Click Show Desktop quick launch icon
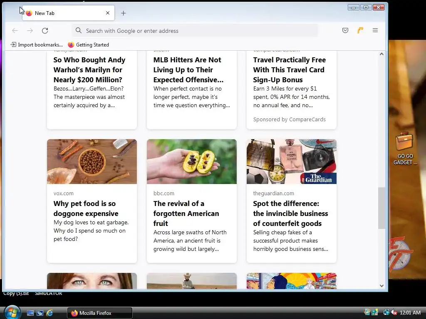This screenshot has height=319, width=426. [30, 313]
